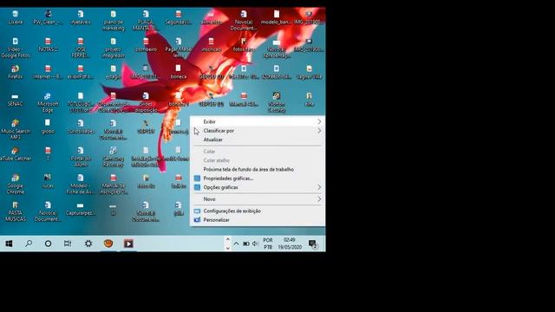Select the NOTAS PDF file
This screenshot has width=555, height=312.
(48, 45)
